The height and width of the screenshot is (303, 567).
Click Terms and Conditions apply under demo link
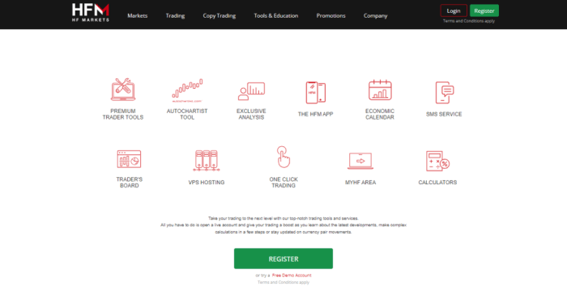click(x=283, y=283)
